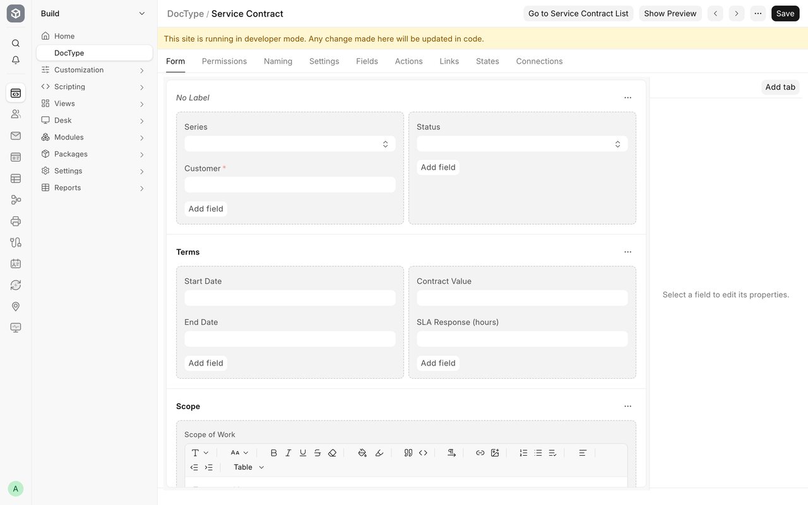Screen dimensions: 808x505
Task: Open the Connections tab
Action: click(x=539, y=61)
